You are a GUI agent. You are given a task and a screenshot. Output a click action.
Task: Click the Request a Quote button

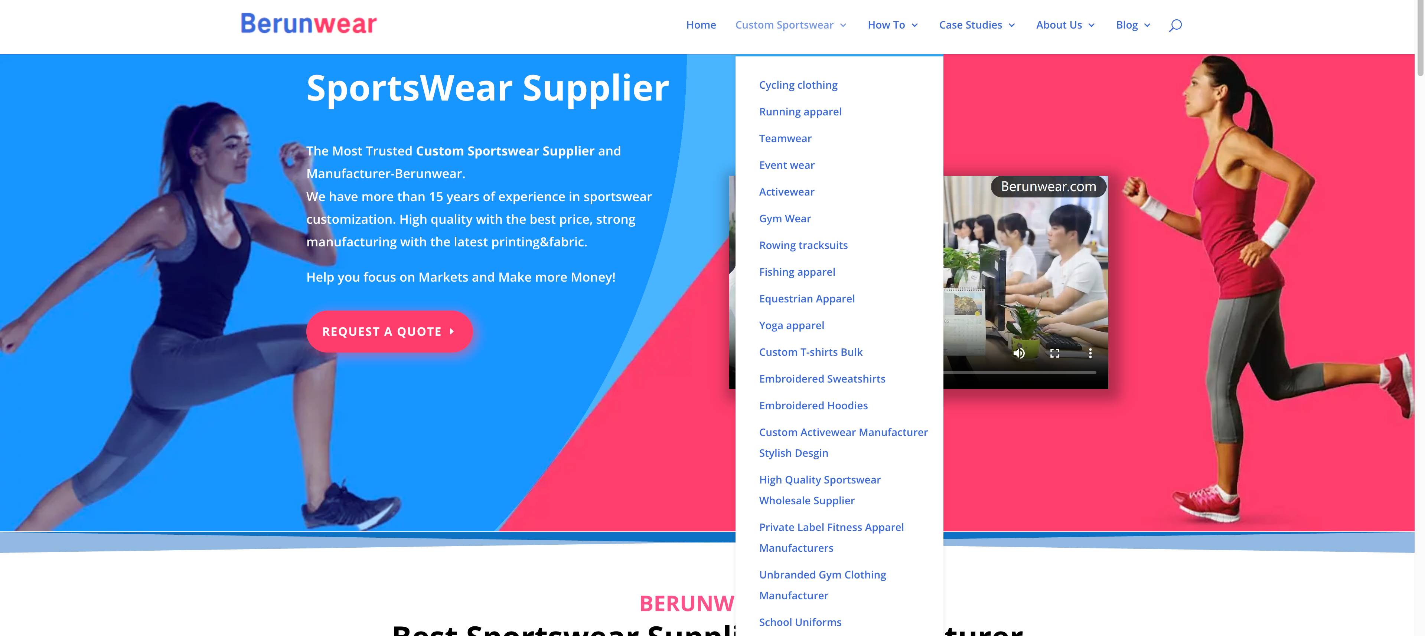(x=389, y=332)
